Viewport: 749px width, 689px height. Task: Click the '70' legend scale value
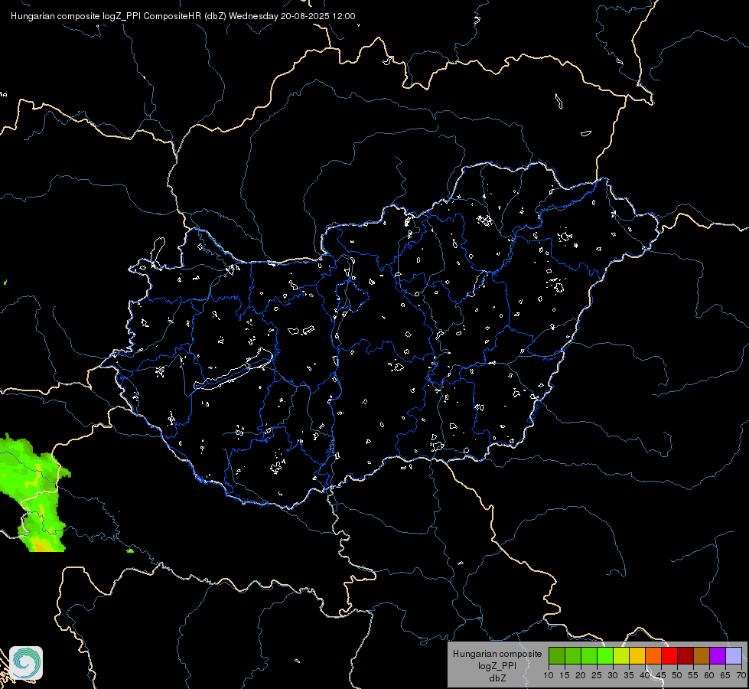pyautogui.click(x=741, y=676)
